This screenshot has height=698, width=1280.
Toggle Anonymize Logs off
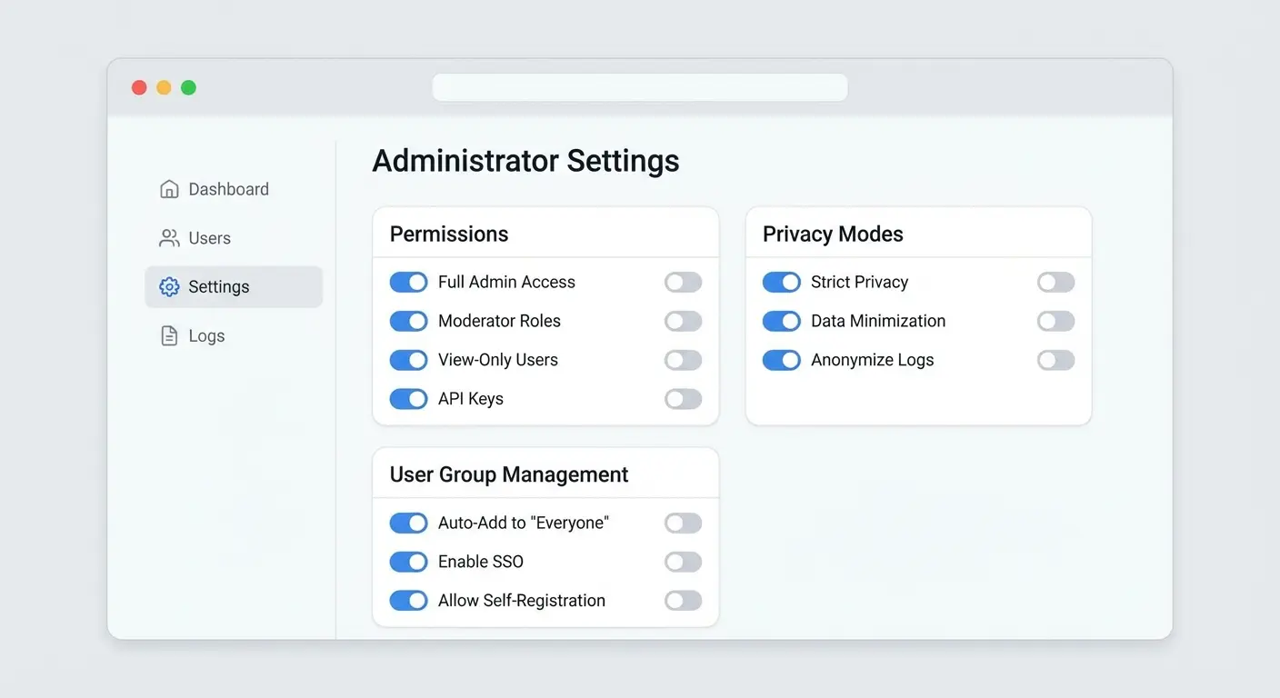782,360
